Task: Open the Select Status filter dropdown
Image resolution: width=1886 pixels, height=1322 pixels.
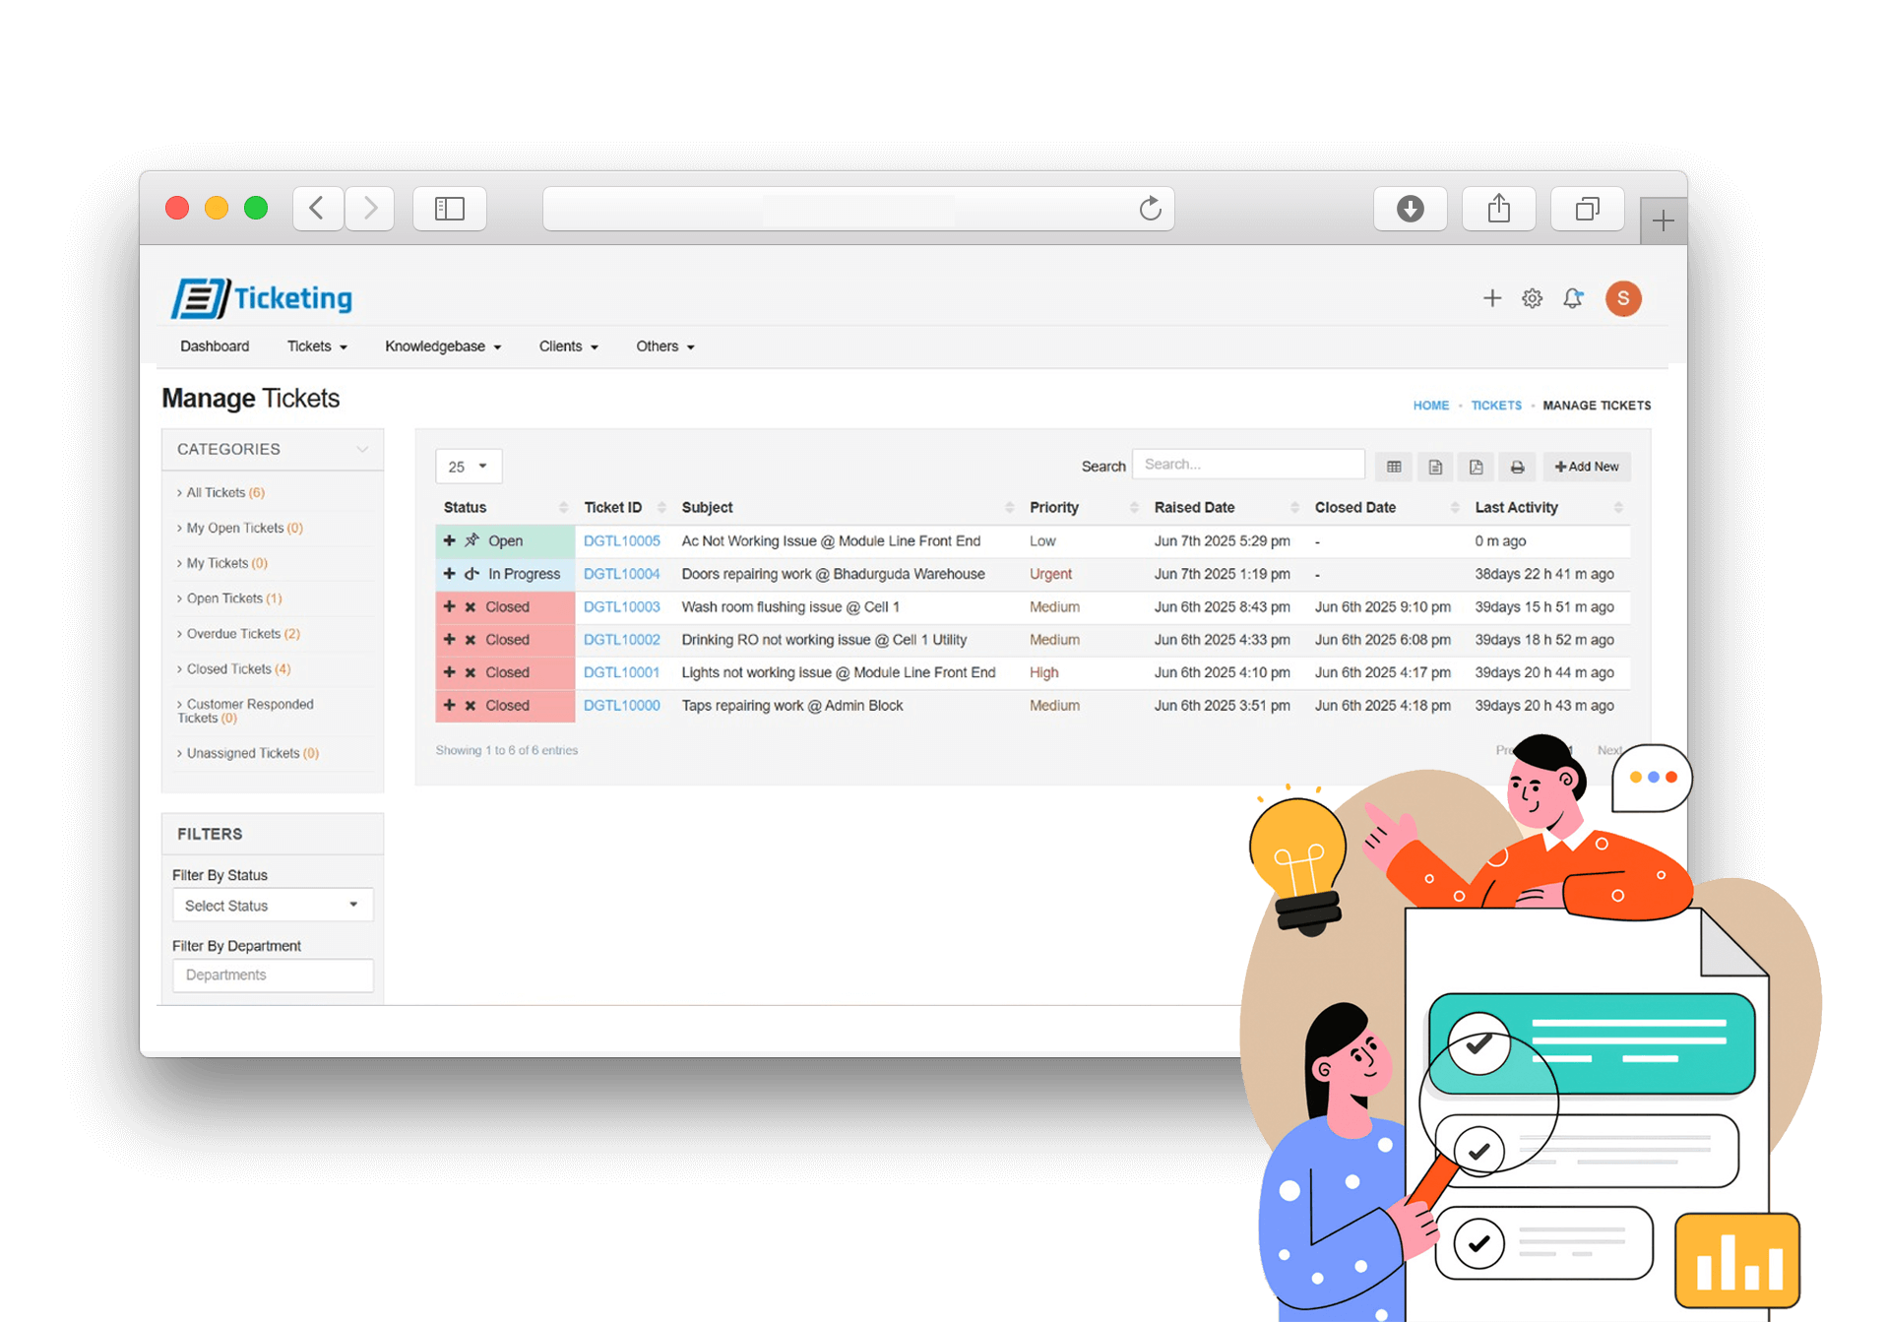Action: [273, 906]
